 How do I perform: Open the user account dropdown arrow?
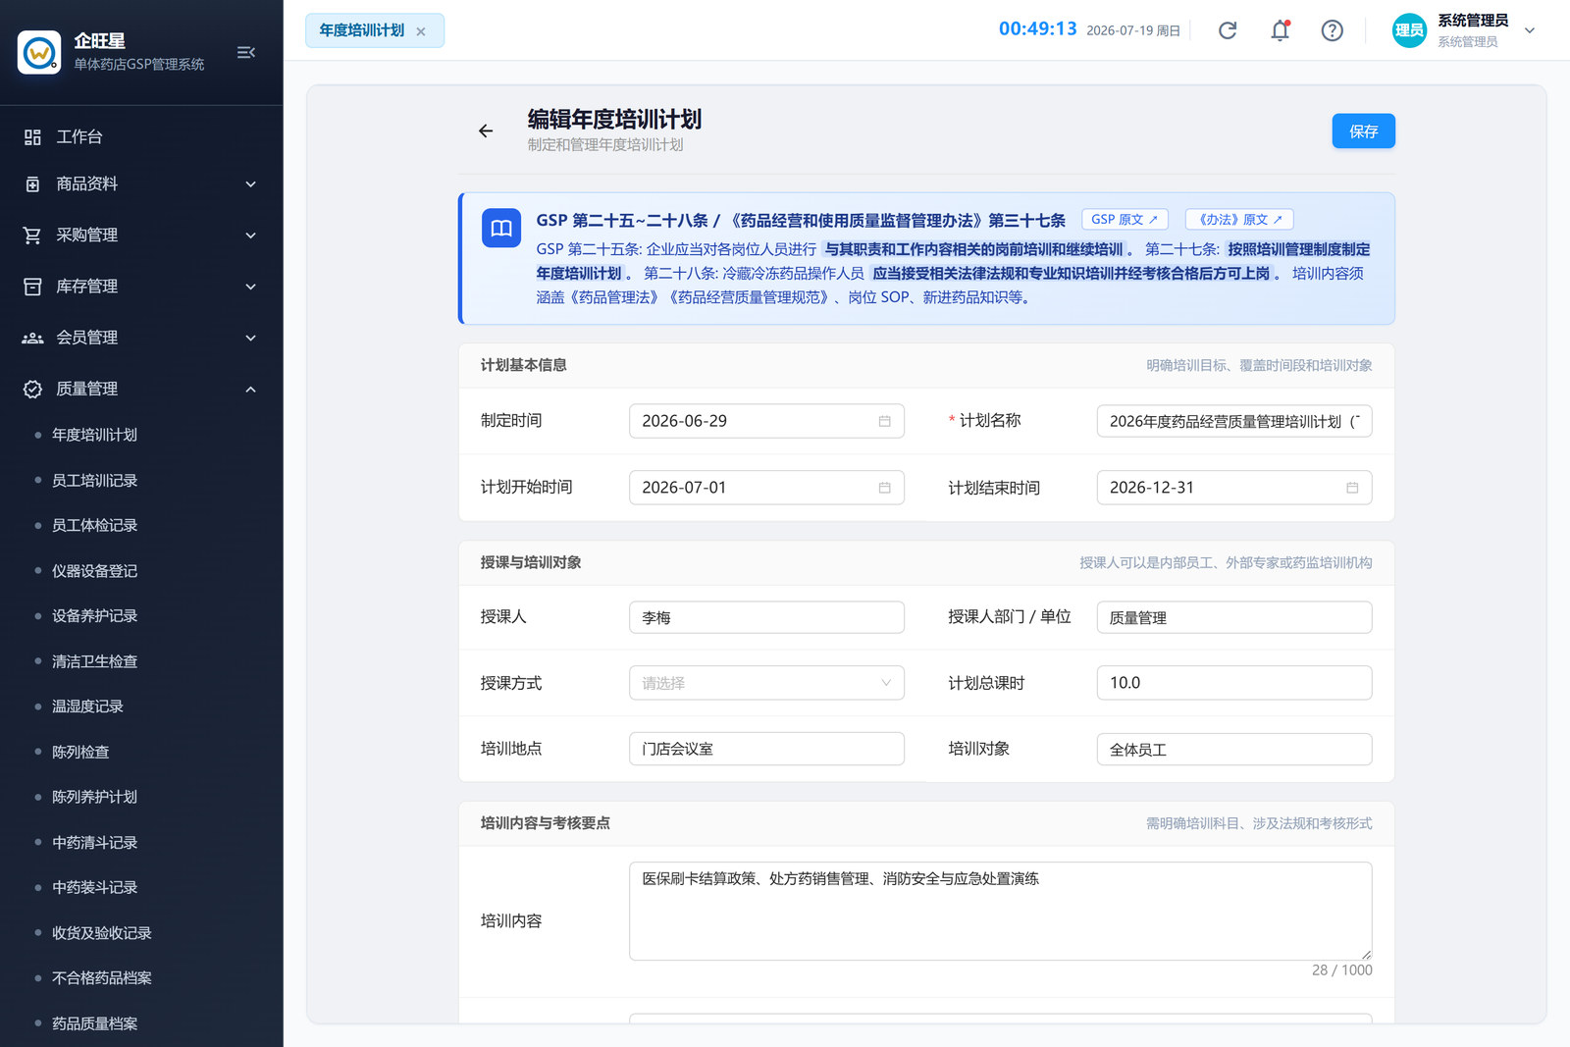tap(1530, 30)
